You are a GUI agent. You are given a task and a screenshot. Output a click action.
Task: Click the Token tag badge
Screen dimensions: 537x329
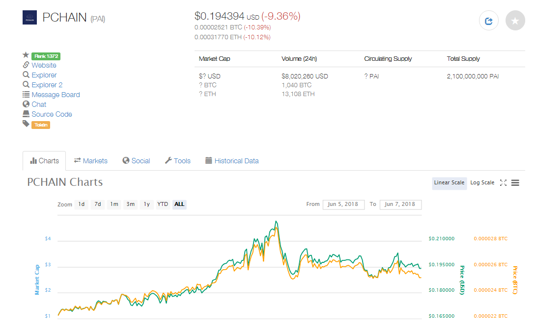(41, 125)
